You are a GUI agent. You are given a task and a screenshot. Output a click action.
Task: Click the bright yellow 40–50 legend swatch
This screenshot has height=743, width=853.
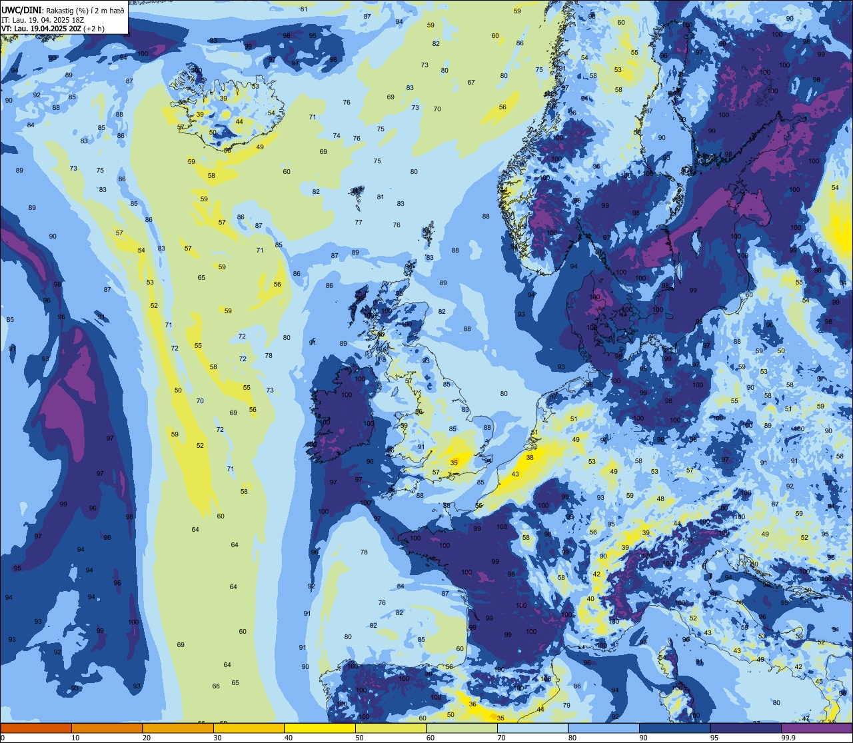(320, 728)
